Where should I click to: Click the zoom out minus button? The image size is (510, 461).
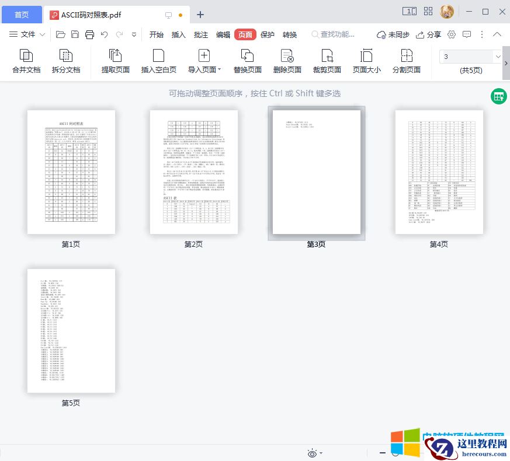[x=383, y=453]
